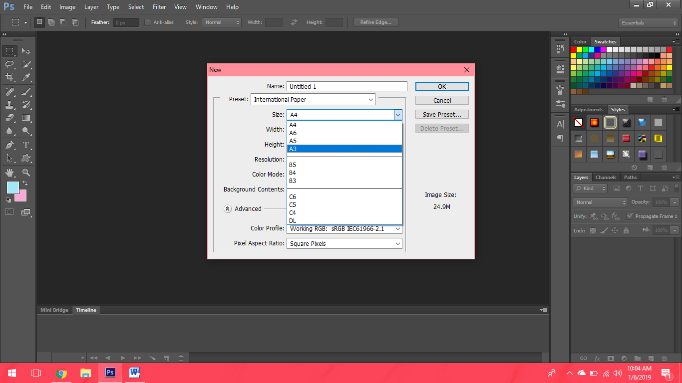Click the lock transparent pixels icon

(593, 230)
